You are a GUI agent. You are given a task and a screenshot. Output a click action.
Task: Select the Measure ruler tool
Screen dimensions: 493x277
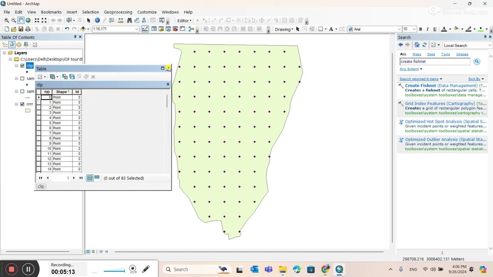(121, 20)
